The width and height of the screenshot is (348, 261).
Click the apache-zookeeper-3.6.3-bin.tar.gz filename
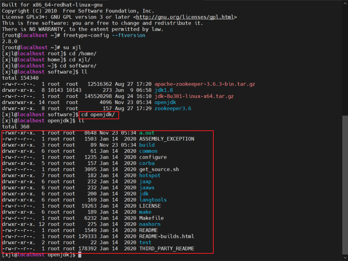pyautogui.click(x=205, y=84)
